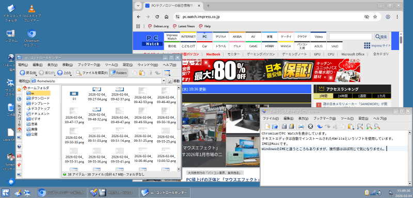
Task: Select file 2026-02-04_09-27-04.png
Action: click(x=97, y=94)
